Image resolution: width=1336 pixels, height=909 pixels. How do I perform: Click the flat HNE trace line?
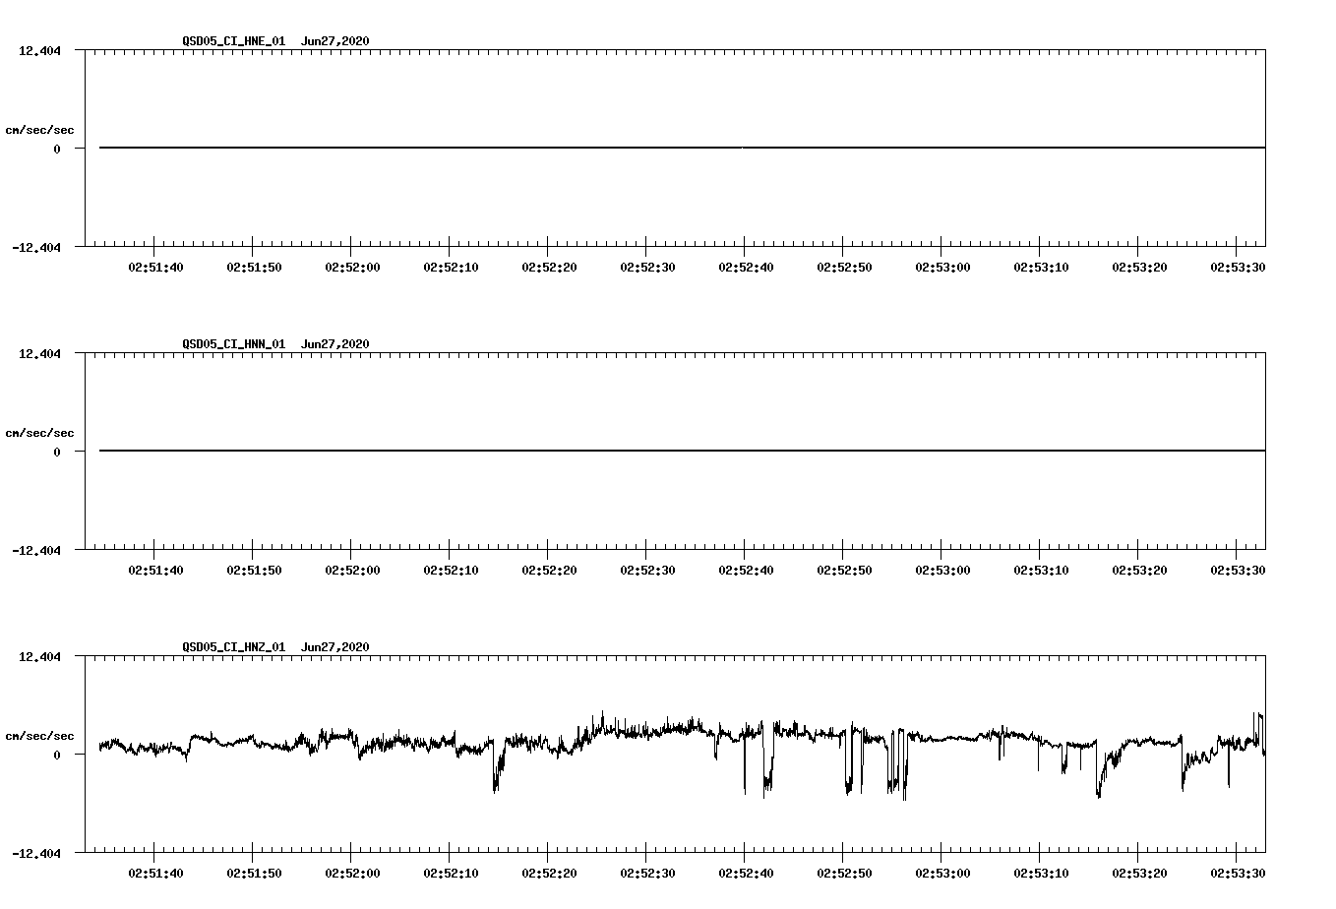point(682,148)
